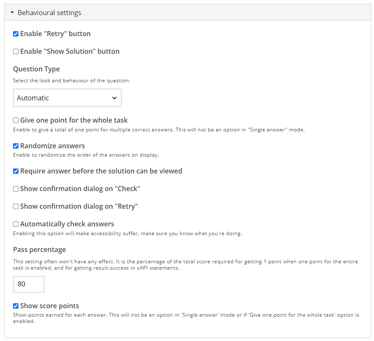Uncheck Randomize answers

(16, 146)
